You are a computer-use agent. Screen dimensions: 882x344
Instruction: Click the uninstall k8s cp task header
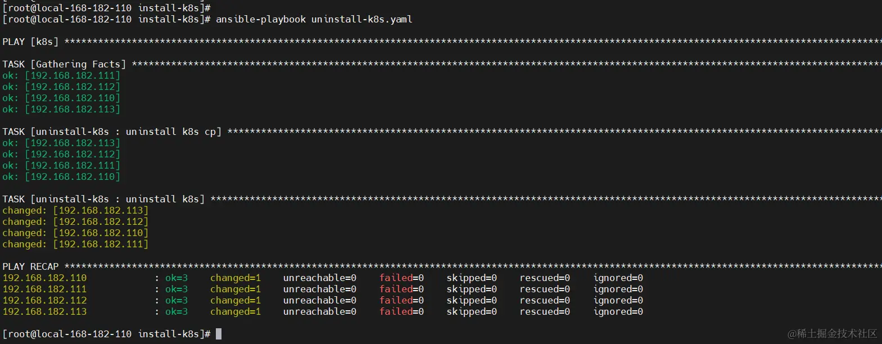[x=112, y=132]
